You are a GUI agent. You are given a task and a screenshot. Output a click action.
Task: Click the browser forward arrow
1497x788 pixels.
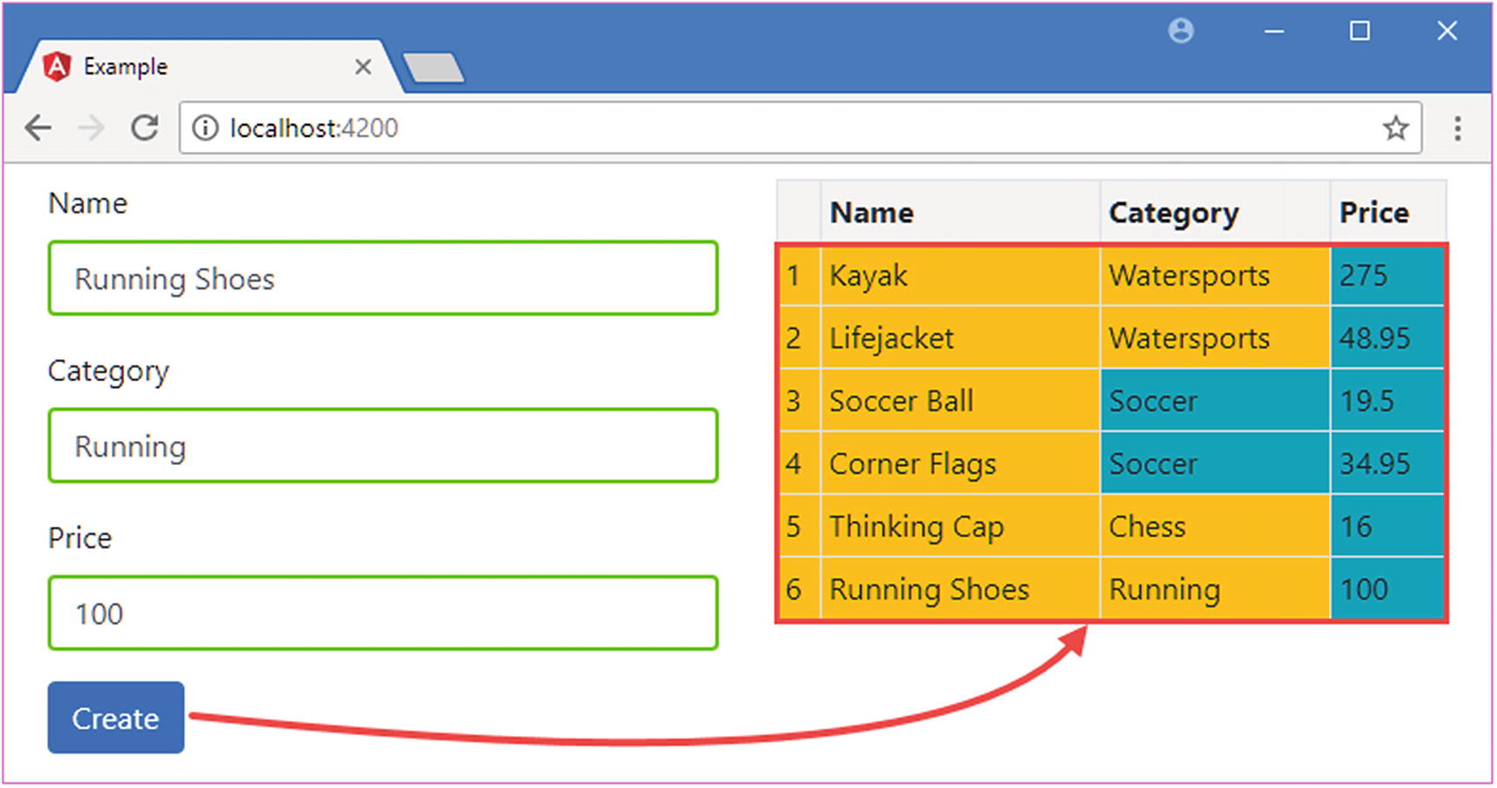(x=90, y=128)
